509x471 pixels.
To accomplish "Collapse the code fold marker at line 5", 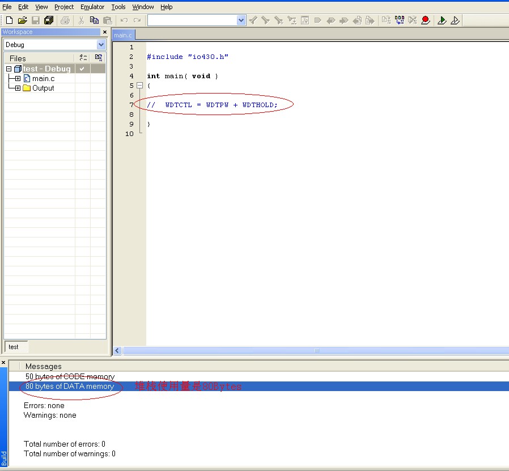I will click(x=139, y=86).
